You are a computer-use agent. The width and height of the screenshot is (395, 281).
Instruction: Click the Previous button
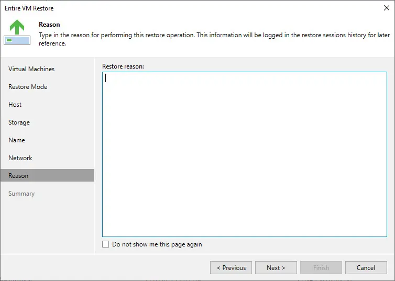tap(231, 268)
